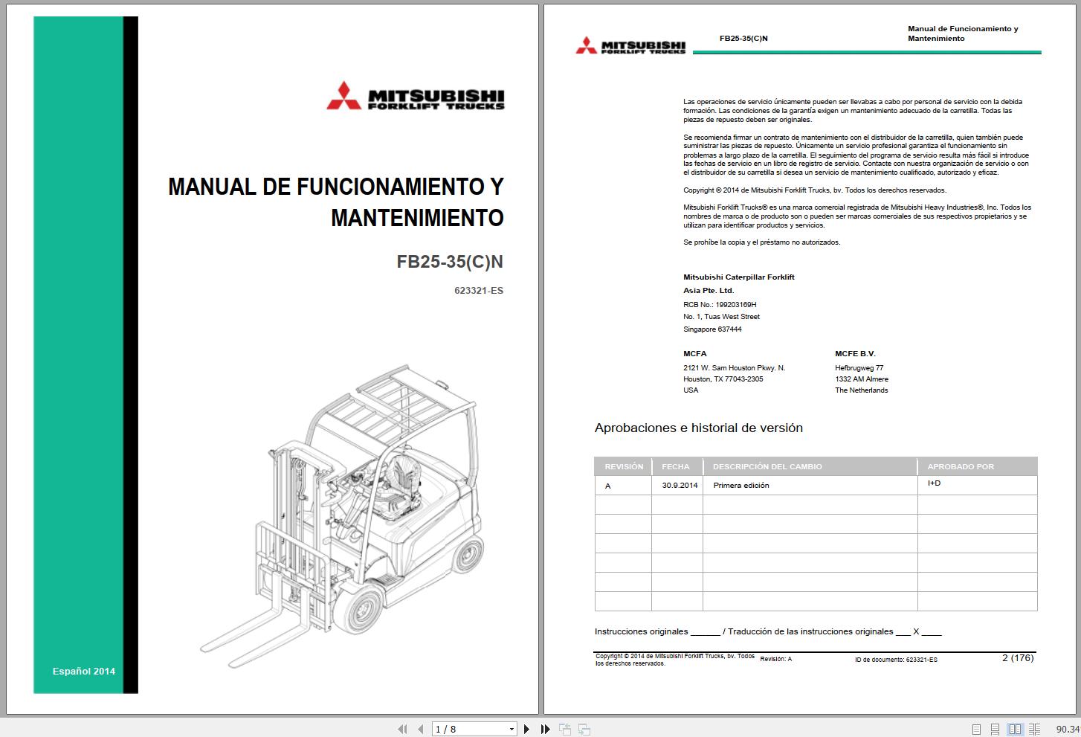1081x737 pixels.
Task: Click 'The Netherlands' address line
Action: tap(861, 390)
